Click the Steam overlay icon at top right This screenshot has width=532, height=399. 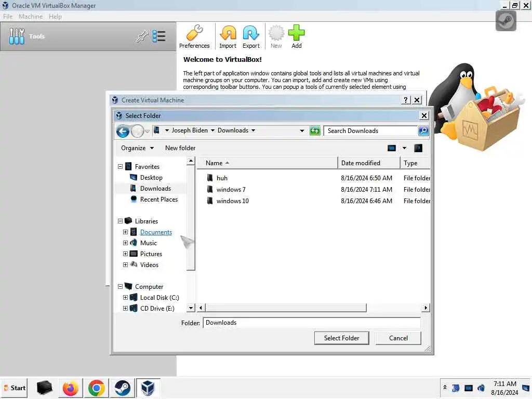pos(506,21)
